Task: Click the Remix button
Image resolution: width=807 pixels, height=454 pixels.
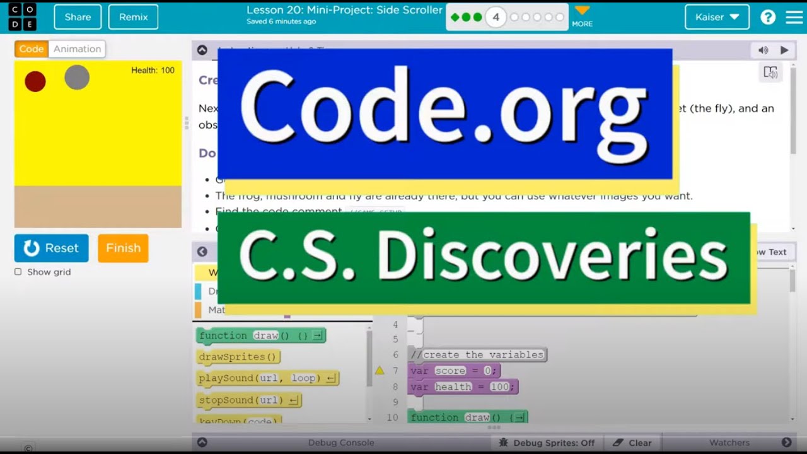Action: point(133,17)
